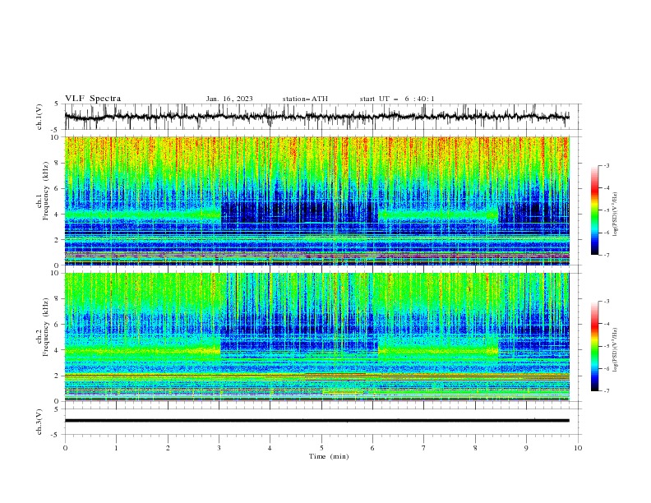
Task: Click the "ch.2 Frequency (kHz)" axis label
Action: [x=43, y=327]
